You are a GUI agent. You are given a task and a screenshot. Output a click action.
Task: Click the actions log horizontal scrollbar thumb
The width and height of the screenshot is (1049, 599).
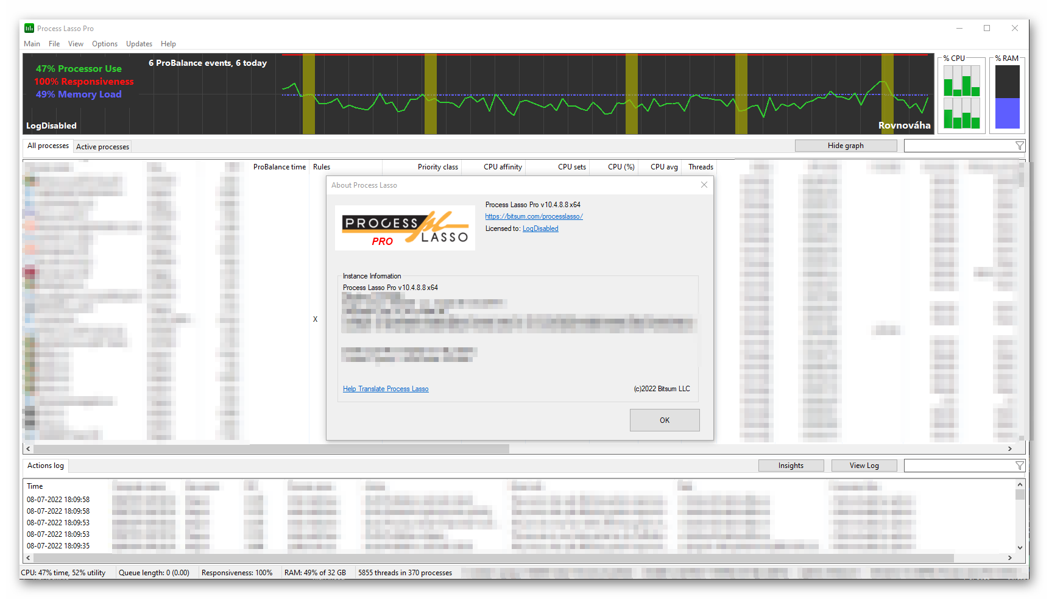pyautogui.click(x=493, y=558)
